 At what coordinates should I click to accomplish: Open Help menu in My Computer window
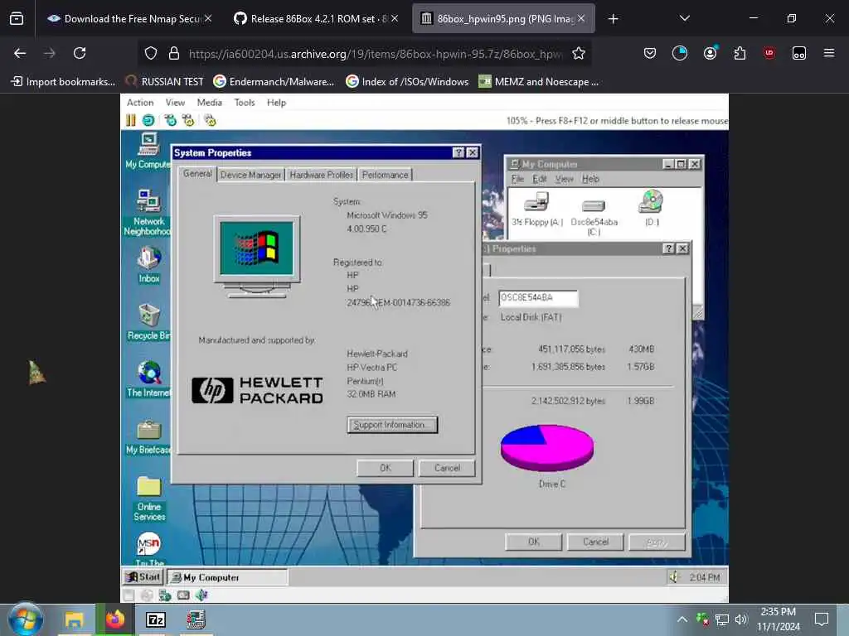(x=590, y=179)
